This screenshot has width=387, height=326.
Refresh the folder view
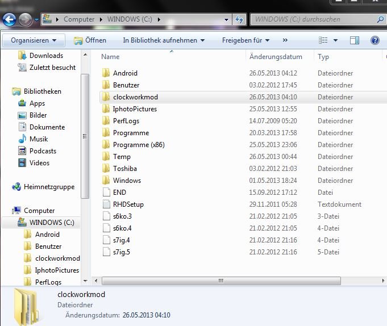239,19
